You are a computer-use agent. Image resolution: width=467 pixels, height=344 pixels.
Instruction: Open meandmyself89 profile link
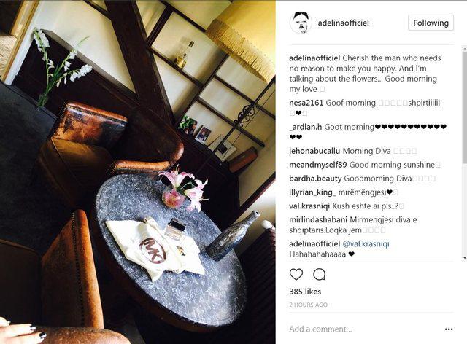click(318, 165)
